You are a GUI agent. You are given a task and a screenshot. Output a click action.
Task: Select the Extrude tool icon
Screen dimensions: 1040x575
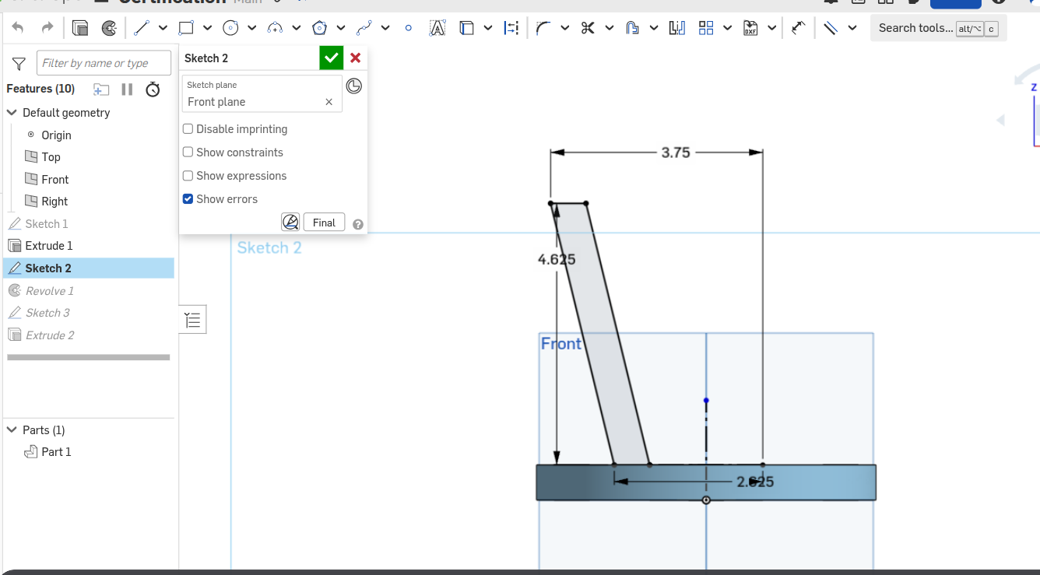(x=80, y=28)
